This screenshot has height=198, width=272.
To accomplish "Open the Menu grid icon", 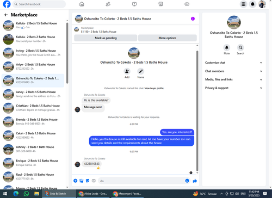I will (244, 4).
